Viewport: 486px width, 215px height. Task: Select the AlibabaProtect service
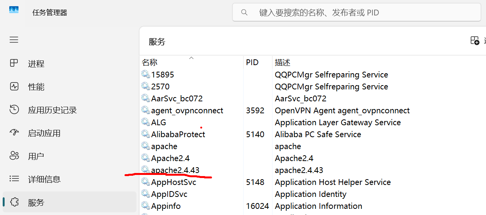click(x=178, y=134)
